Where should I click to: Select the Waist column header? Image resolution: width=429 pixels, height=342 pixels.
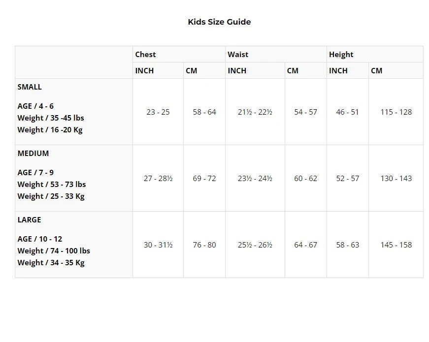click(238, 55)
